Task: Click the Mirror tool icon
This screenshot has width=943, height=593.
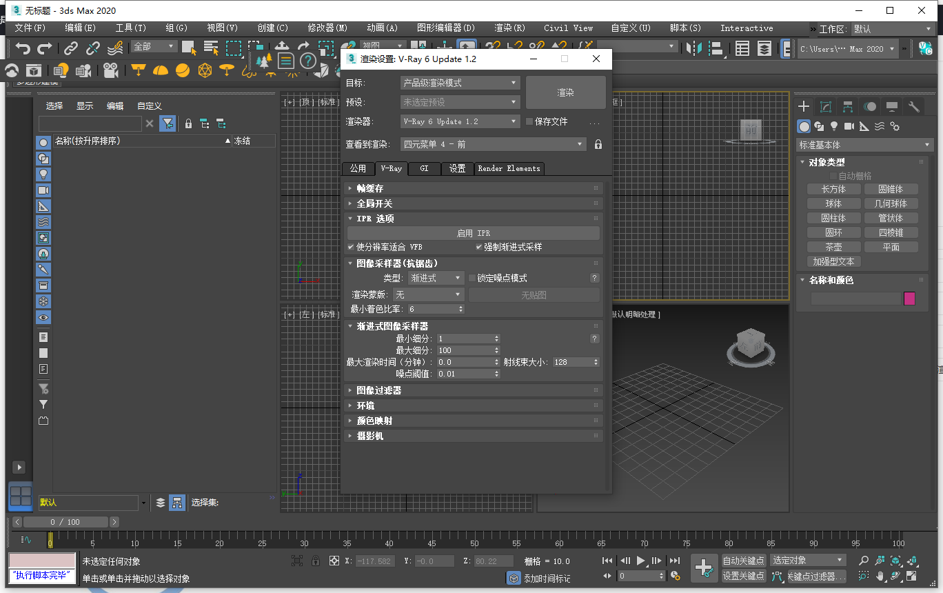Action: click(x=695, y=48)
